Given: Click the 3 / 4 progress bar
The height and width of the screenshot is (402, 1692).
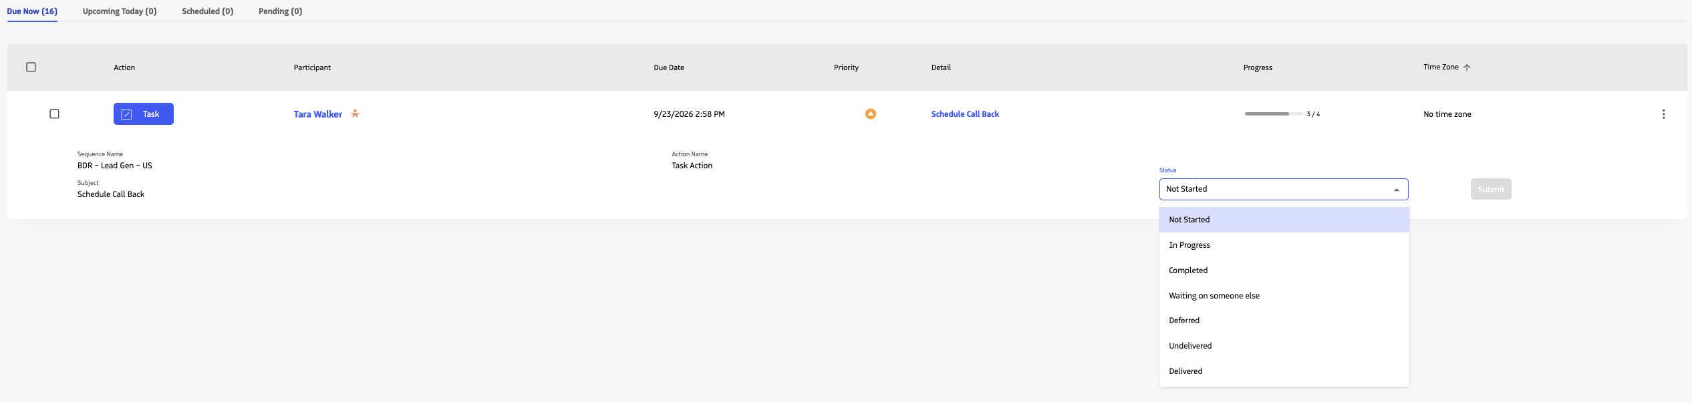Looking at the screenshot, I should point(1274,114).
